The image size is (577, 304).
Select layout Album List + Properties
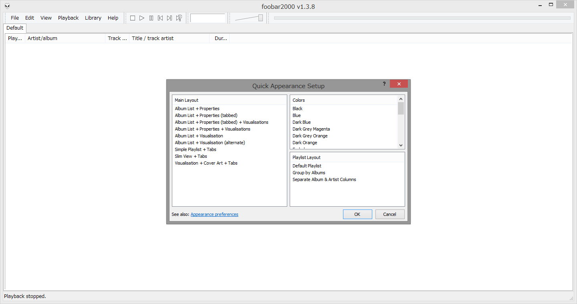pyautogui.click(x=197, y=109)
